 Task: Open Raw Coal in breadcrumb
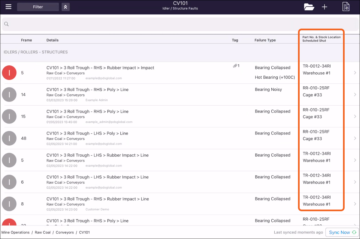(x=43, y=232)
